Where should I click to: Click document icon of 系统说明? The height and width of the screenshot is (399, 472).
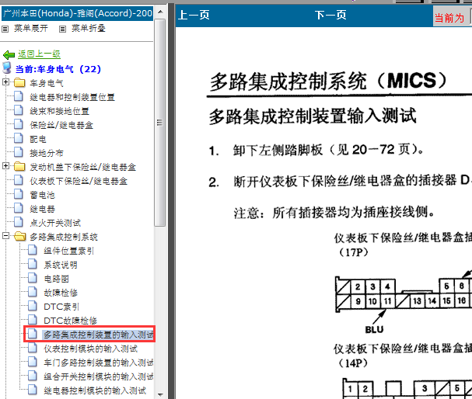[33, 264]
